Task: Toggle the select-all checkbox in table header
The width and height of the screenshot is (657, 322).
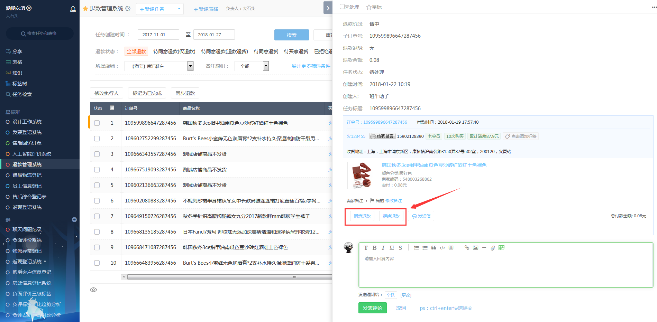Action: (x=112, y=108)
